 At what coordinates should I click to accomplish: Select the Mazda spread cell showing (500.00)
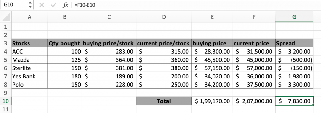(x=294, y=60)
